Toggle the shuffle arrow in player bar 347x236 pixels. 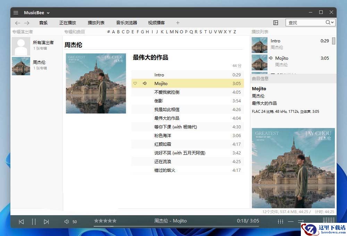(x=301, y=221)
